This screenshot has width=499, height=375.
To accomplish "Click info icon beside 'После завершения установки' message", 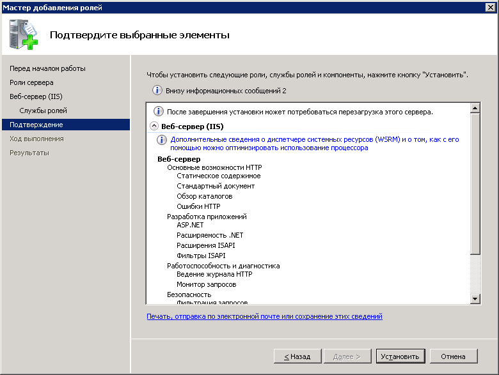I will [159, 111].
